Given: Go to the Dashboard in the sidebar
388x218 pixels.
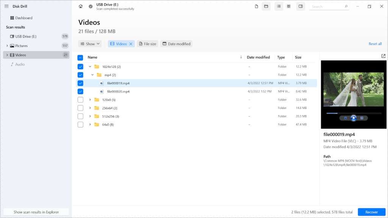Looking at the screenshot, I should (23, 18).
